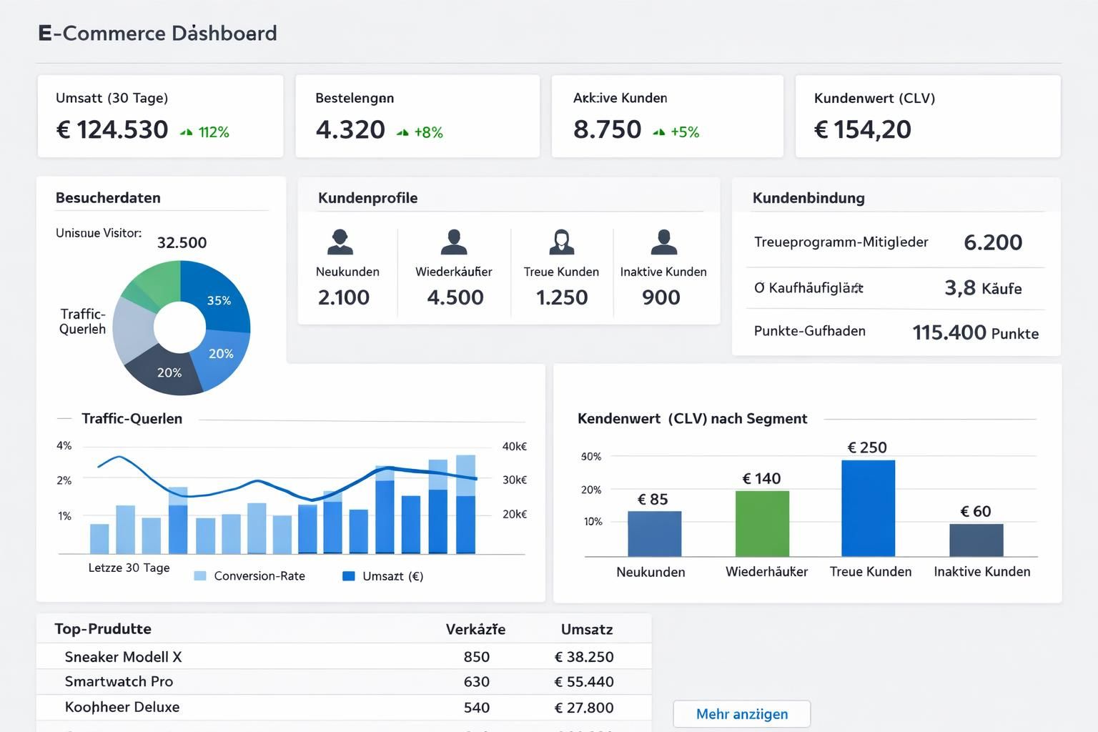
Task: Click the Umsatt (30 Tage) card label
Action: (112, 98)
